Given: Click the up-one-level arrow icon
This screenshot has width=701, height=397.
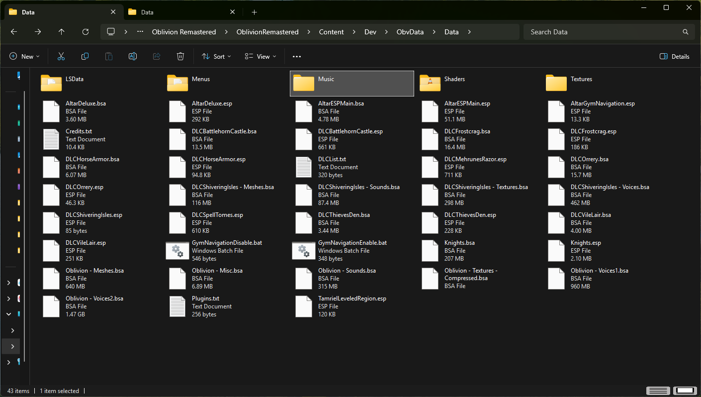Looking at the screenshot, I should pyautogui.click(x=61, y=31).
